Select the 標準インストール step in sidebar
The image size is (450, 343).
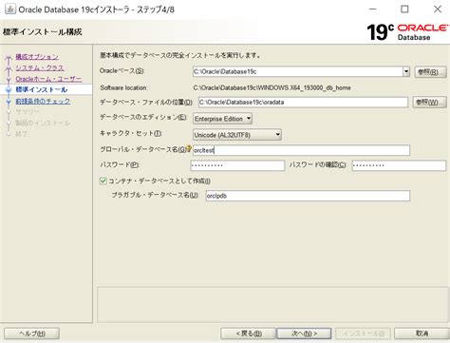click(42, 89)
